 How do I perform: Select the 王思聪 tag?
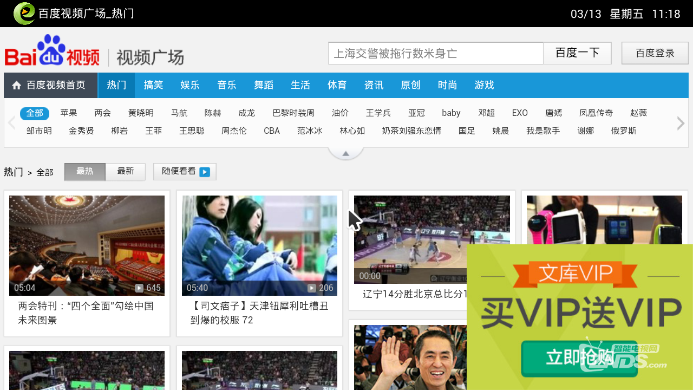192,131
